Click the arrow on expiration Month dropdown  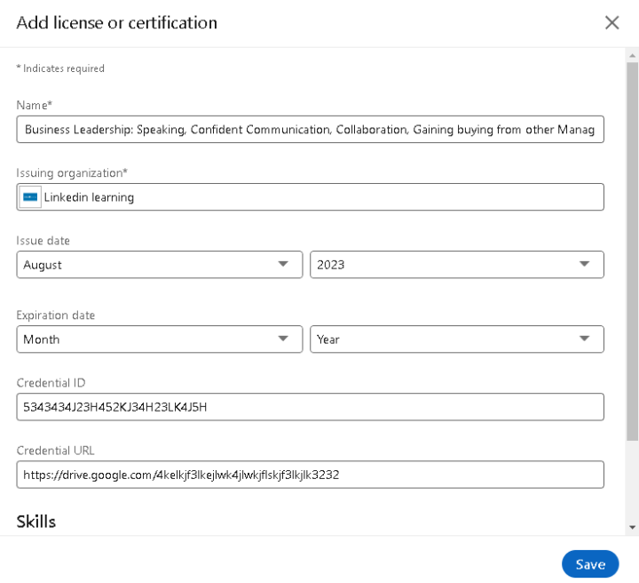283,339
